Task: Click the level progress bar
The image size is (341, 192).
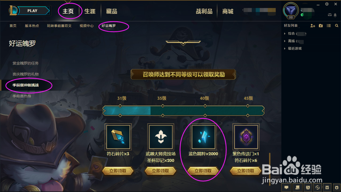Action: point(183,111)
